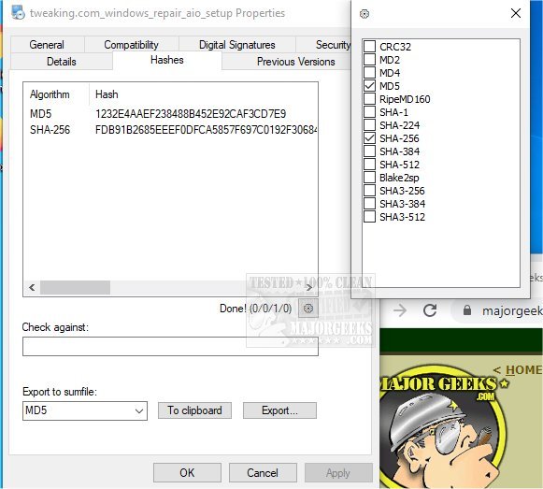543x489 pixels.
Task: Click left arrow of hash list scrollbar
Action: pos(32,287)
